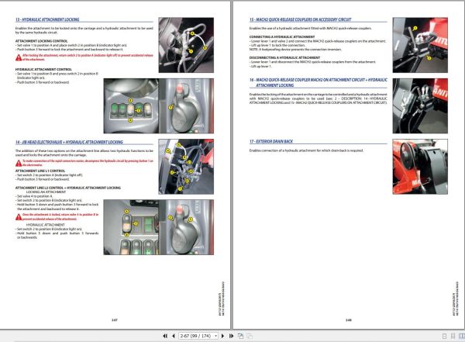Go to previous view icon

(240, 336)
